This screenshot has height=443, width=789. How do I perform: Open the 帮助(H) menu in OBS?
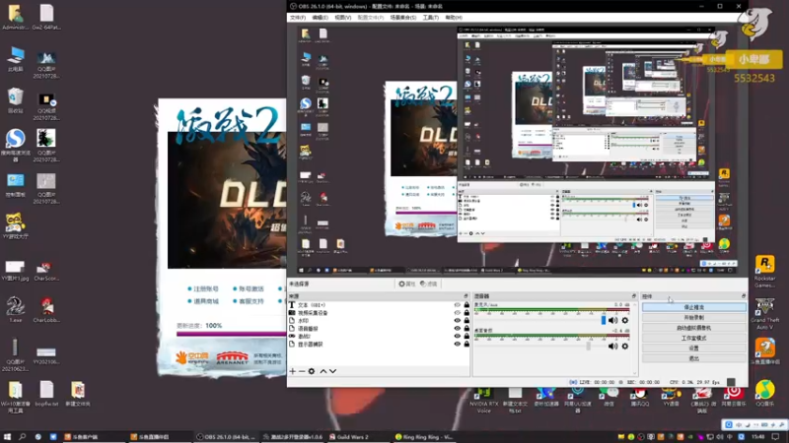tap(454, 18)
